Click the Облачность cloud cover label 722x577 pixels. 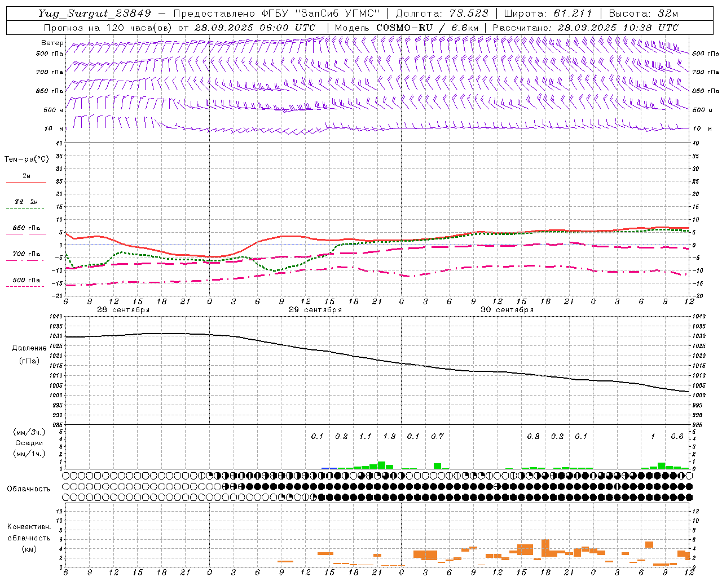point(29,489)
